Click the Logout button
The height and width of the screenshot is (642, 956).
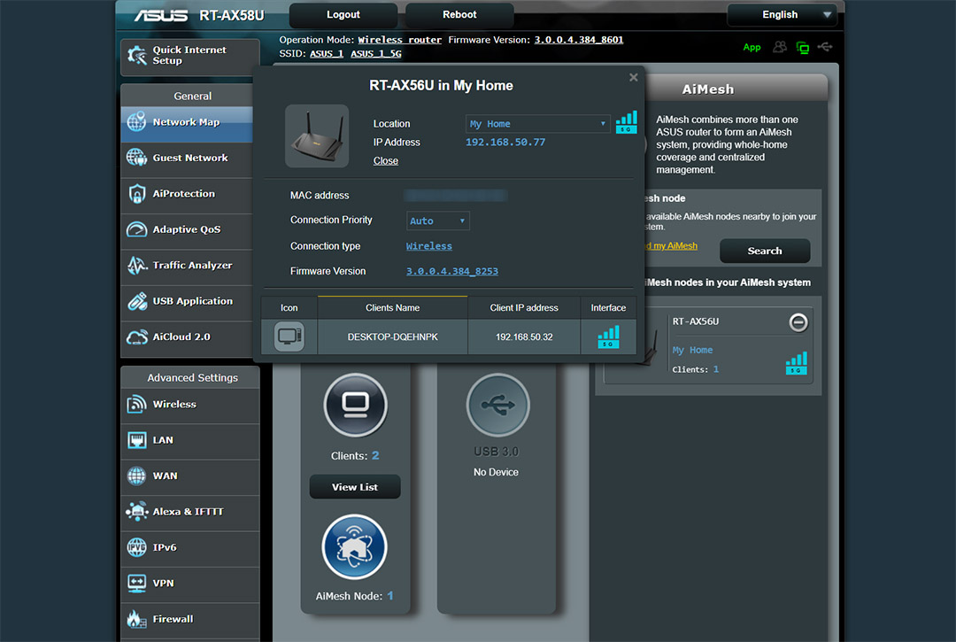(x=343, y=15)
